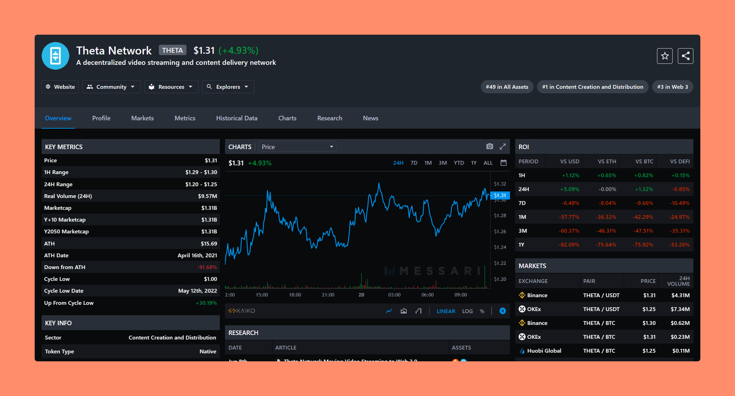Switch to the Overview tab
Viewport: 735px width, 396px height.
(x=58, y=118)
